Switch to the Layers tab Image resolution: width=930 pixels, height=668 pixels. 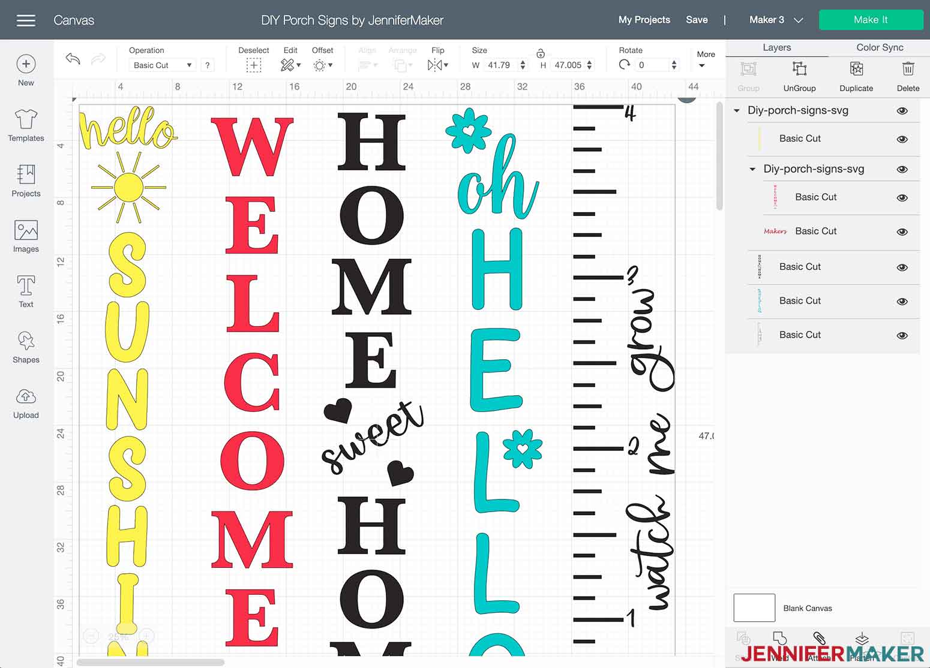(776, 47)
